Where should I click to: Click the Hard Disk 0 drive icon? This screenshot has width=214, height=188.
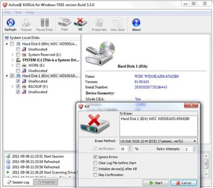coord(18,44)
